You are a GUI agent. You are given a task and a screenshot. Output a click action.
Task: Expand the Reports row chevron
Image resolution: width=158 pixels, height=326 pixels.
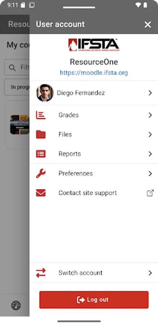click(150, 154)
